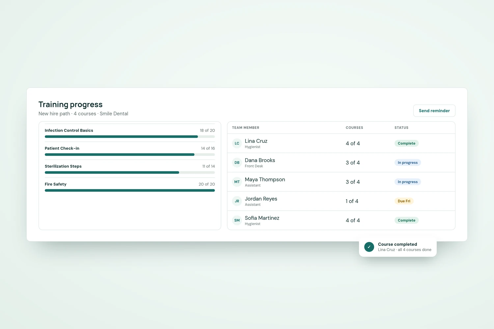Click the In progress badge for Dana Brooks

click(x=408, y=163)
